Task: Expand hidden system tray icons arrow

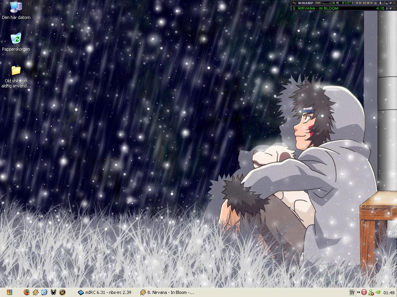Action: tap(359, 292)
